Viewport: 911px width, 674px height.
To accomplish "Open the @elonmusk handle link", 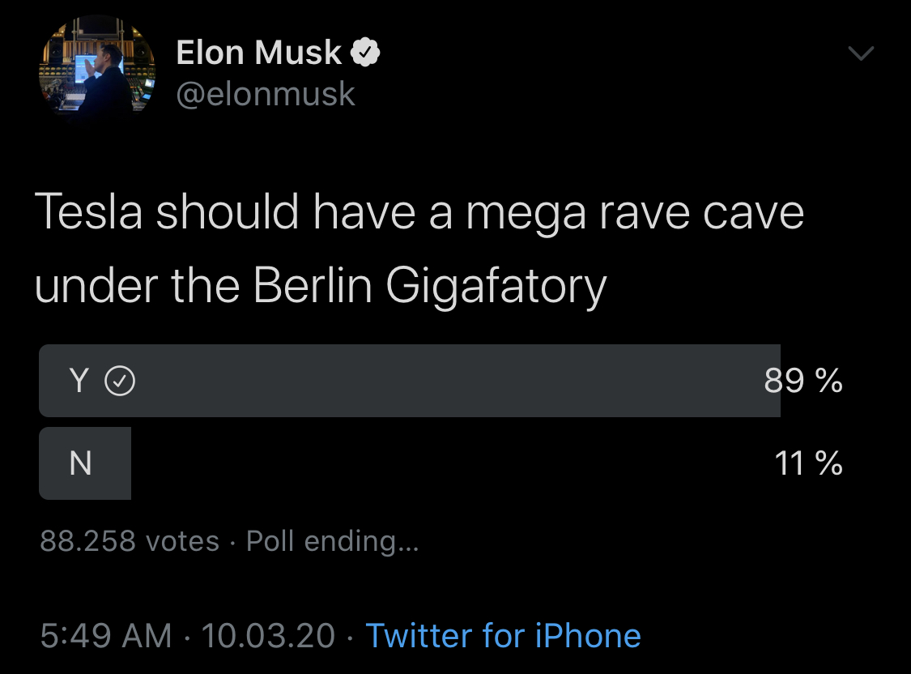I will 266,94.
